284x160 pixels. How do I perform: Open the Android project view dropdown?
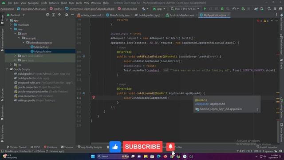[x=16, y=15]
